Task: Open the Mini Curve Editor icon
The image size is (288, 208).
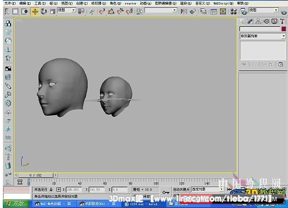Action: pyautogui.click(x=20, y=182)
